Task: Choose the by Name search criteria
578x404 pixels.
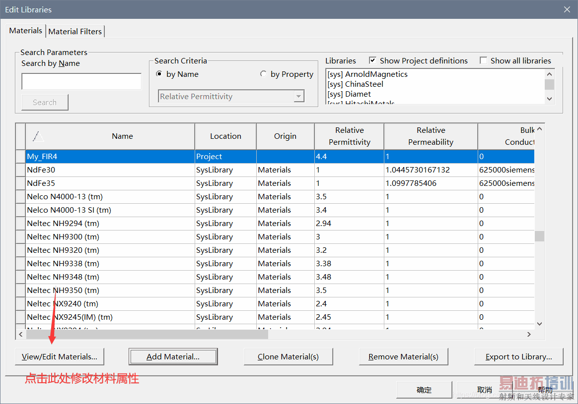Action: pos(159,74)
